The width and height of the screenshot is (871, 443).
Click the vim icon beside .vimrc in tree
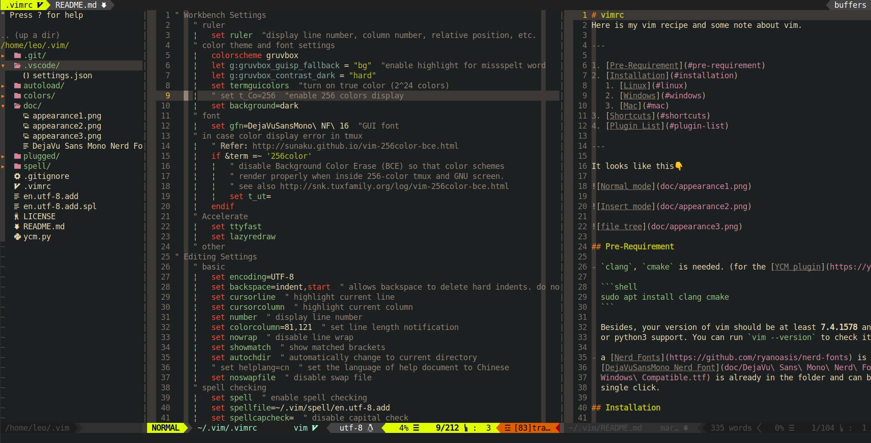(x=17, y=186)
